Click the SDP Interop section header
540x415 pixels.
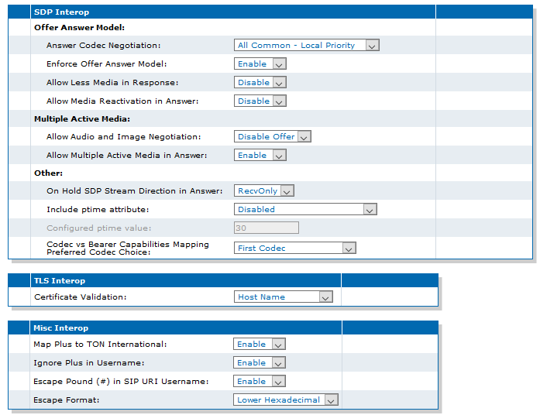coord(61,12)
